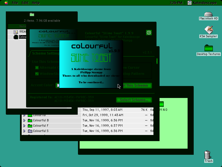This screenshot has width=222, height=167.
Task: Click the partly hidden This Scheme button
Action: pos(137,85)
